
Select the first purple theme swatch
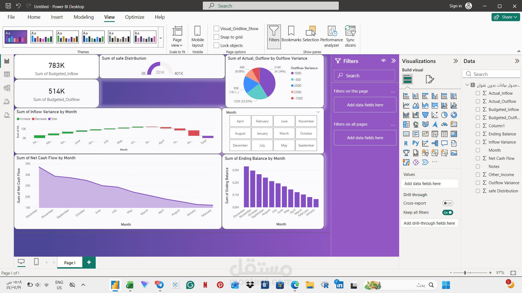point(16,37)
